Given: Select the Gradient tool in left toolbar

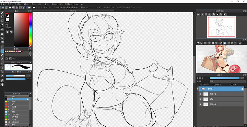Looking at the screenshot, I should (x=2, y=42).
